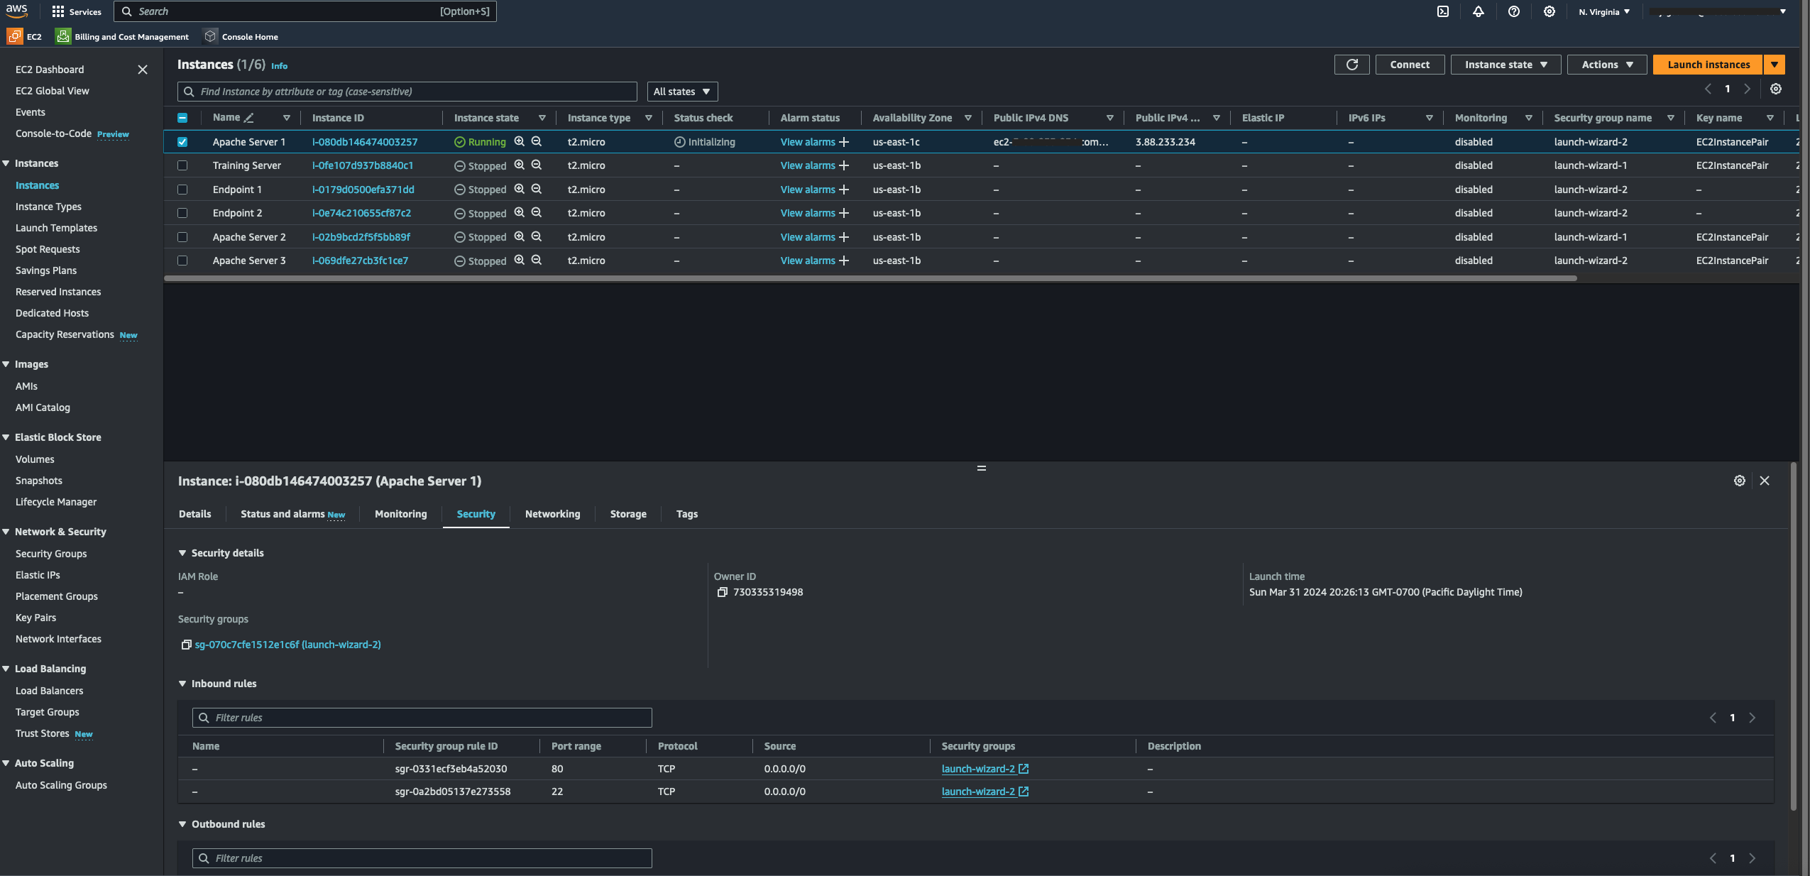
Task: Click the Connect button
Action: click(1410, 65)
